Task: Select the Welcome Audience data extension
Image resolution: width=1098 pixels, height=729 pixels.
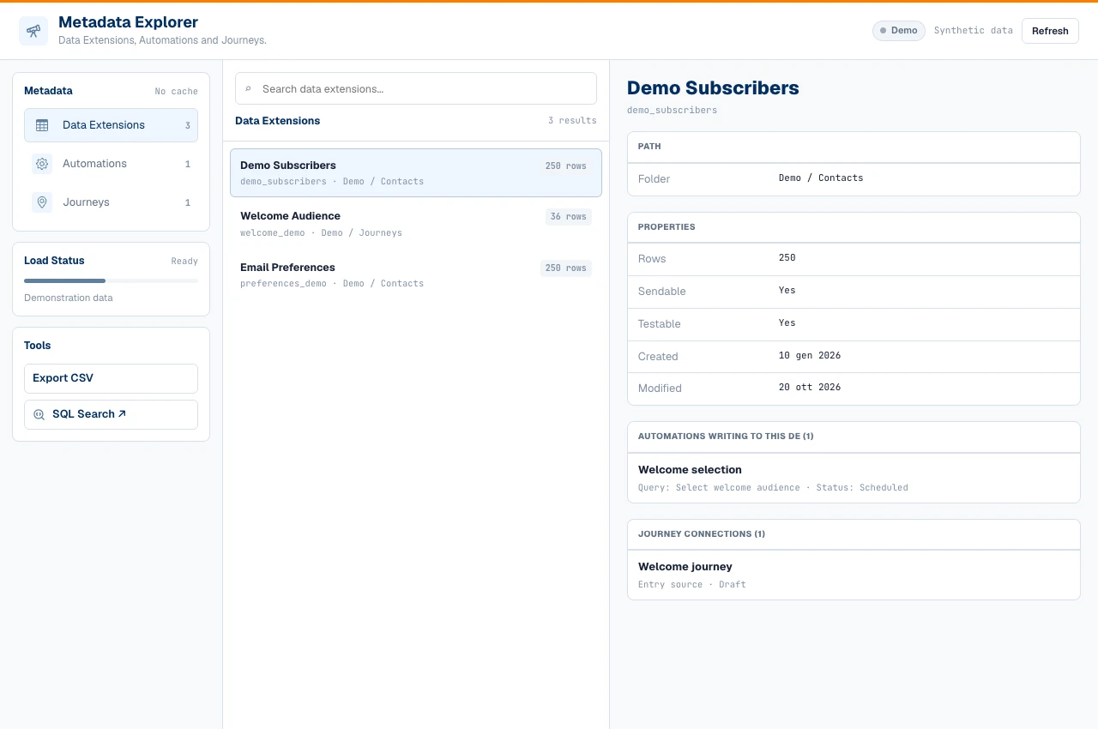Action: (416, 224)
